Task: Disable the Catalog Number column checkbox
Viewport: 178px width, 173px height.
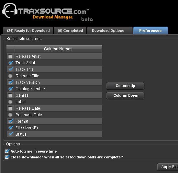Action: (10, 89)
